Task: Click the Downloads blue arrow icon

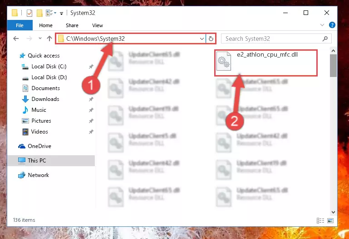Action: 25,99
